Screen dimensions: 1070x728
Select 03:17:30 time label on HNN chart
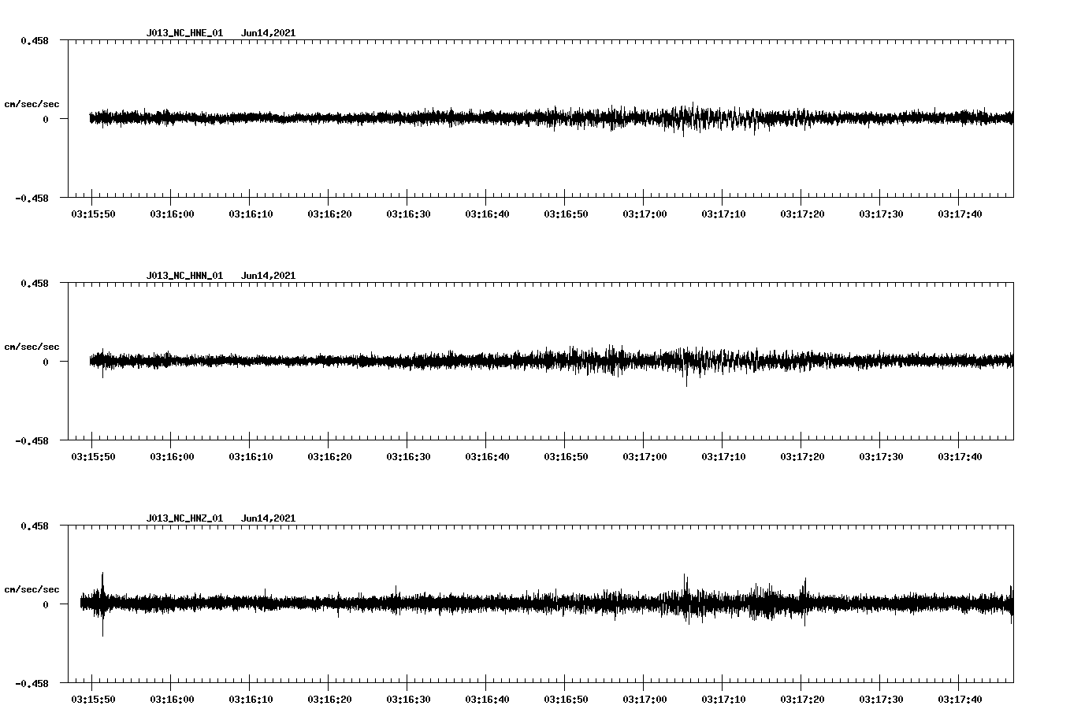point(881,457)
